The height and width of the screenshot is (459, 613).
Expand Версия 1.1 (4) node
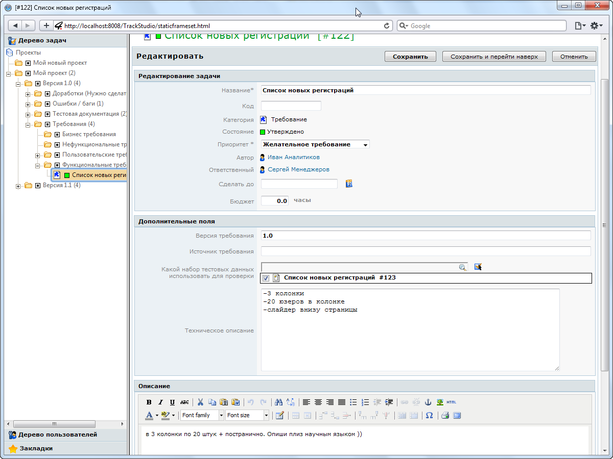tap(18, 186)
